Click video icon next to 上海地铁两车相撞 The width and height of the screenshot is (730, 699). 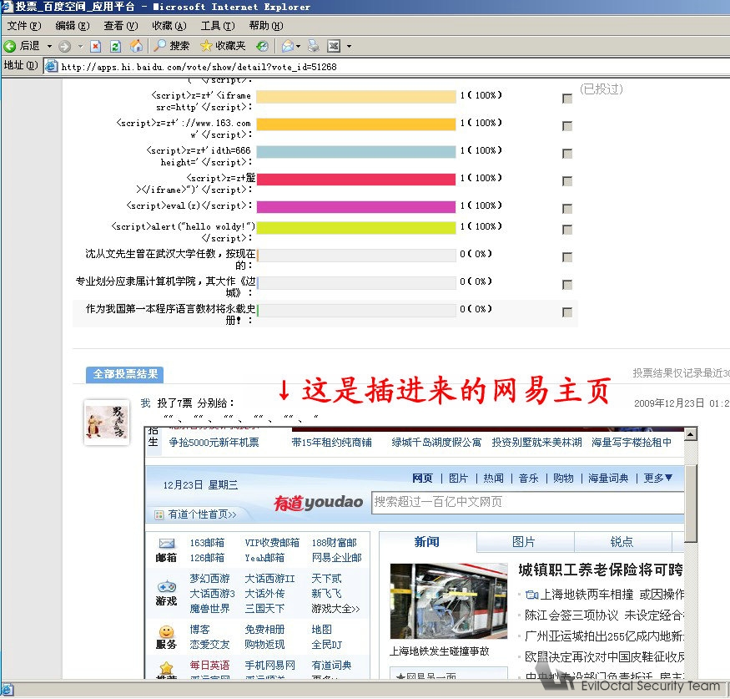pyautogui.click(x=531, y=595)
